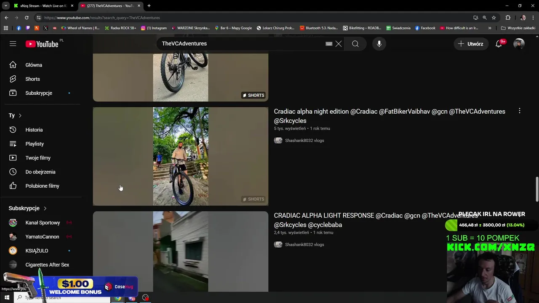Screen dimensions: 539x303
Task: Close the TheVCAdventures YouTube tab
Action: pyautogui.click(x=139, y=6)
